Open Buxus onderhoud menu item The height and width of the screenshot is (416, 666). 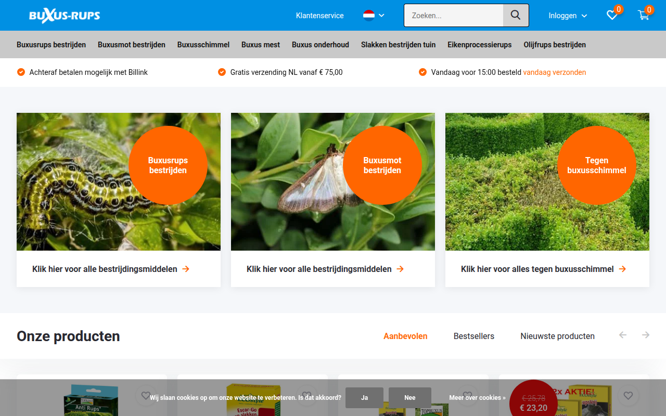(x=321, y=45)
